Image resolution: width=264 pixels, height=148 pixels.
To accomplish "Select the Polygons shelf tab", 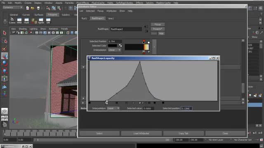I will click(52, 15).
